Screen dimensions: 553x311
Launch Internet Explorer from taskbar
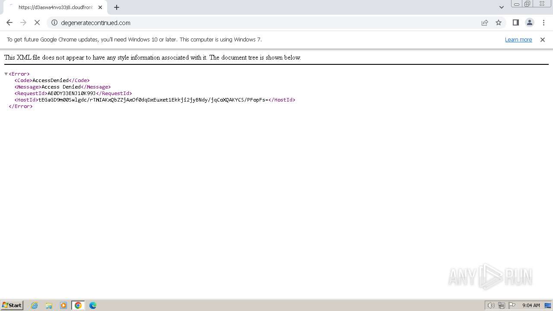click(35, 305)
